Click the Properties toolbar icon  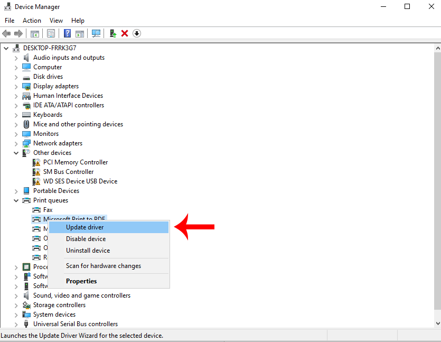51,33
